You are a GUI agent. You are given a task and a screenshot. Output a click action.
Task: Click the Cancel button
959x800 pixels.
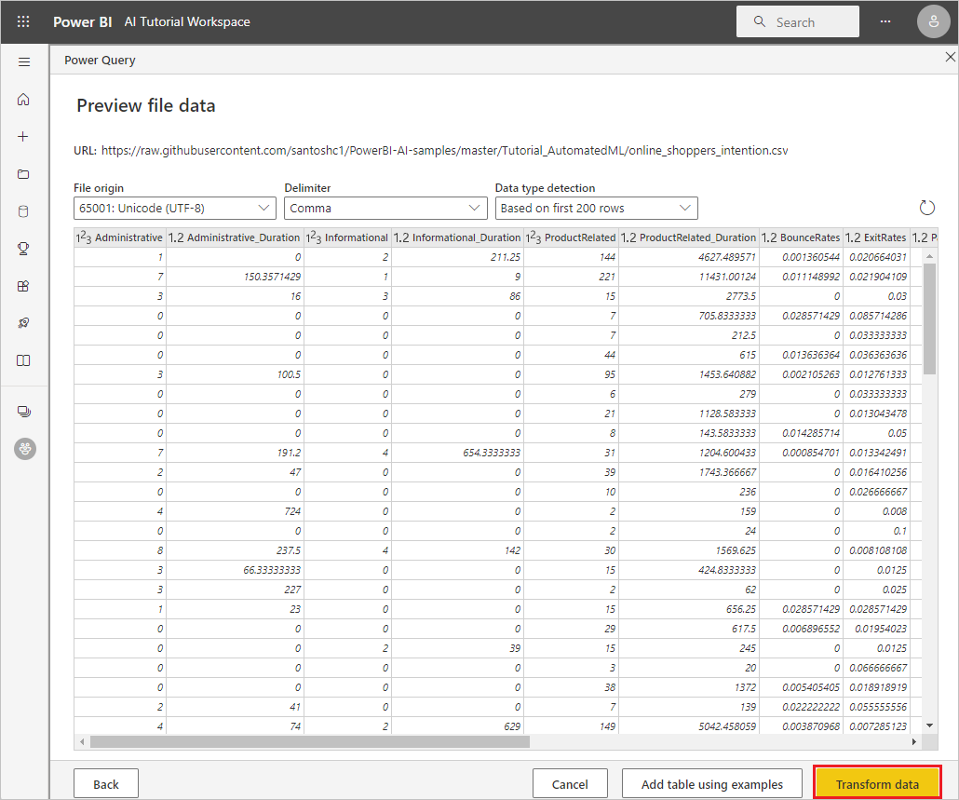coord(570,784)
